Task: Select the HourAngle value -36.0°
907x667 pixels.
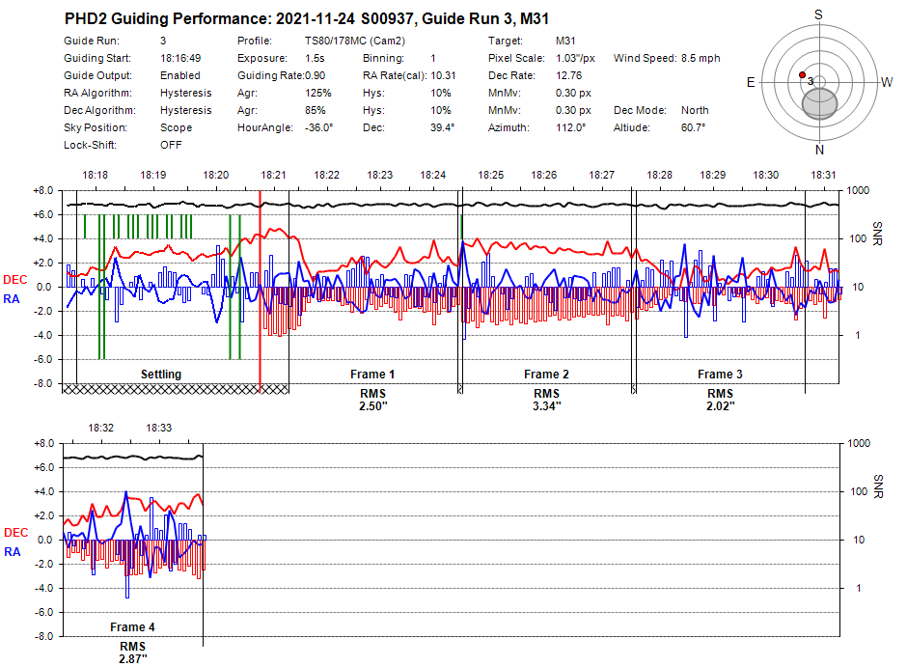Action: (x=318, y=127)
